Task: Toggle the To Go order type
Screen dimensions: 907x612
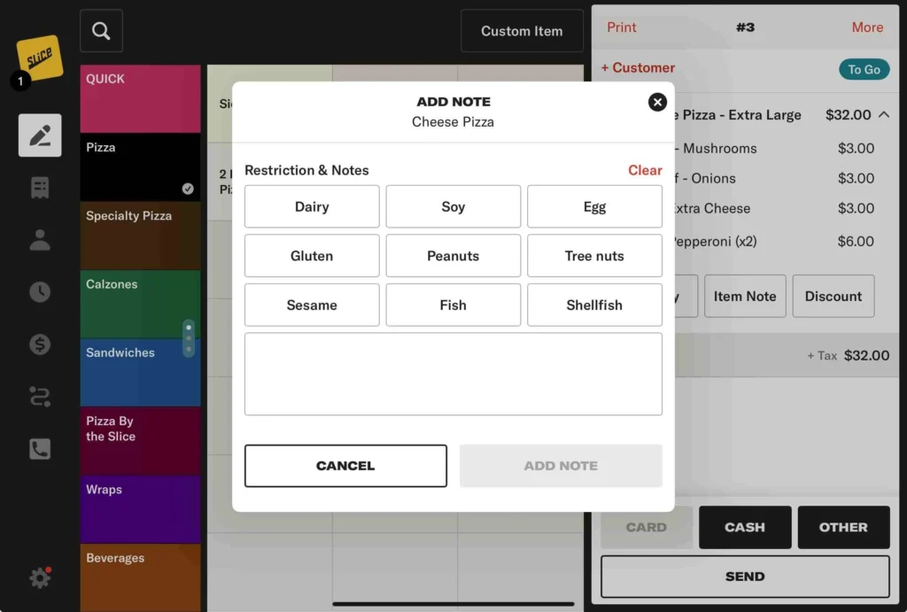Action: 864,69
